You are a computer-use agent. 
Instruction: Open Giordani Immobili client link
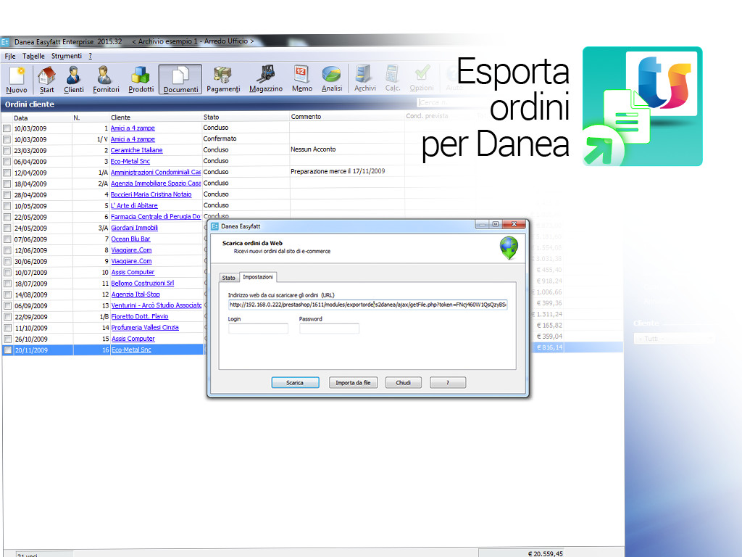[x=134, y=228]
